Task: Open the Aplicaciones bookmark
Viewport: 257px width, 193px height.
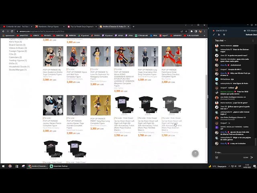Action: pyautogui.click(x=8, y=35)
